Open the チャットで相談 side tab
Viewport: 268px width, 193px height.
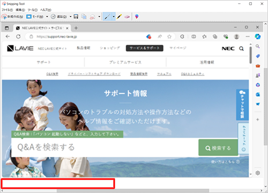[x=242, y=105]
